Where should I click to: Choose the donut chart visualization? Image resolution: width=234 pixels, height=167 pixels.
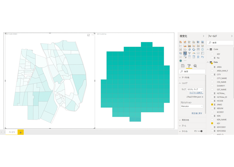194,50
